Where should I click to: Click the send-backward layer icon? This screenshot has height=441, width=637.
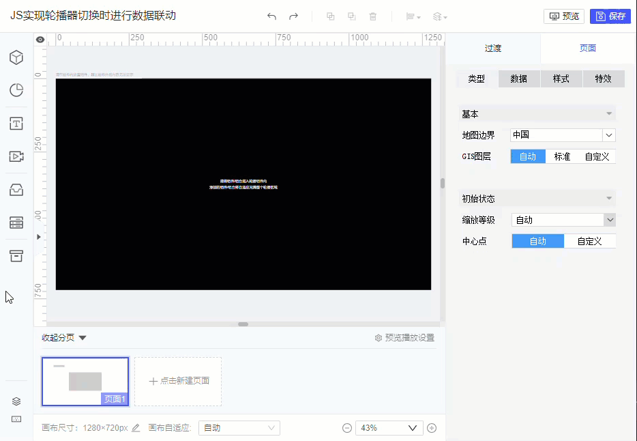pyautogui.click(x=352, y=16)
